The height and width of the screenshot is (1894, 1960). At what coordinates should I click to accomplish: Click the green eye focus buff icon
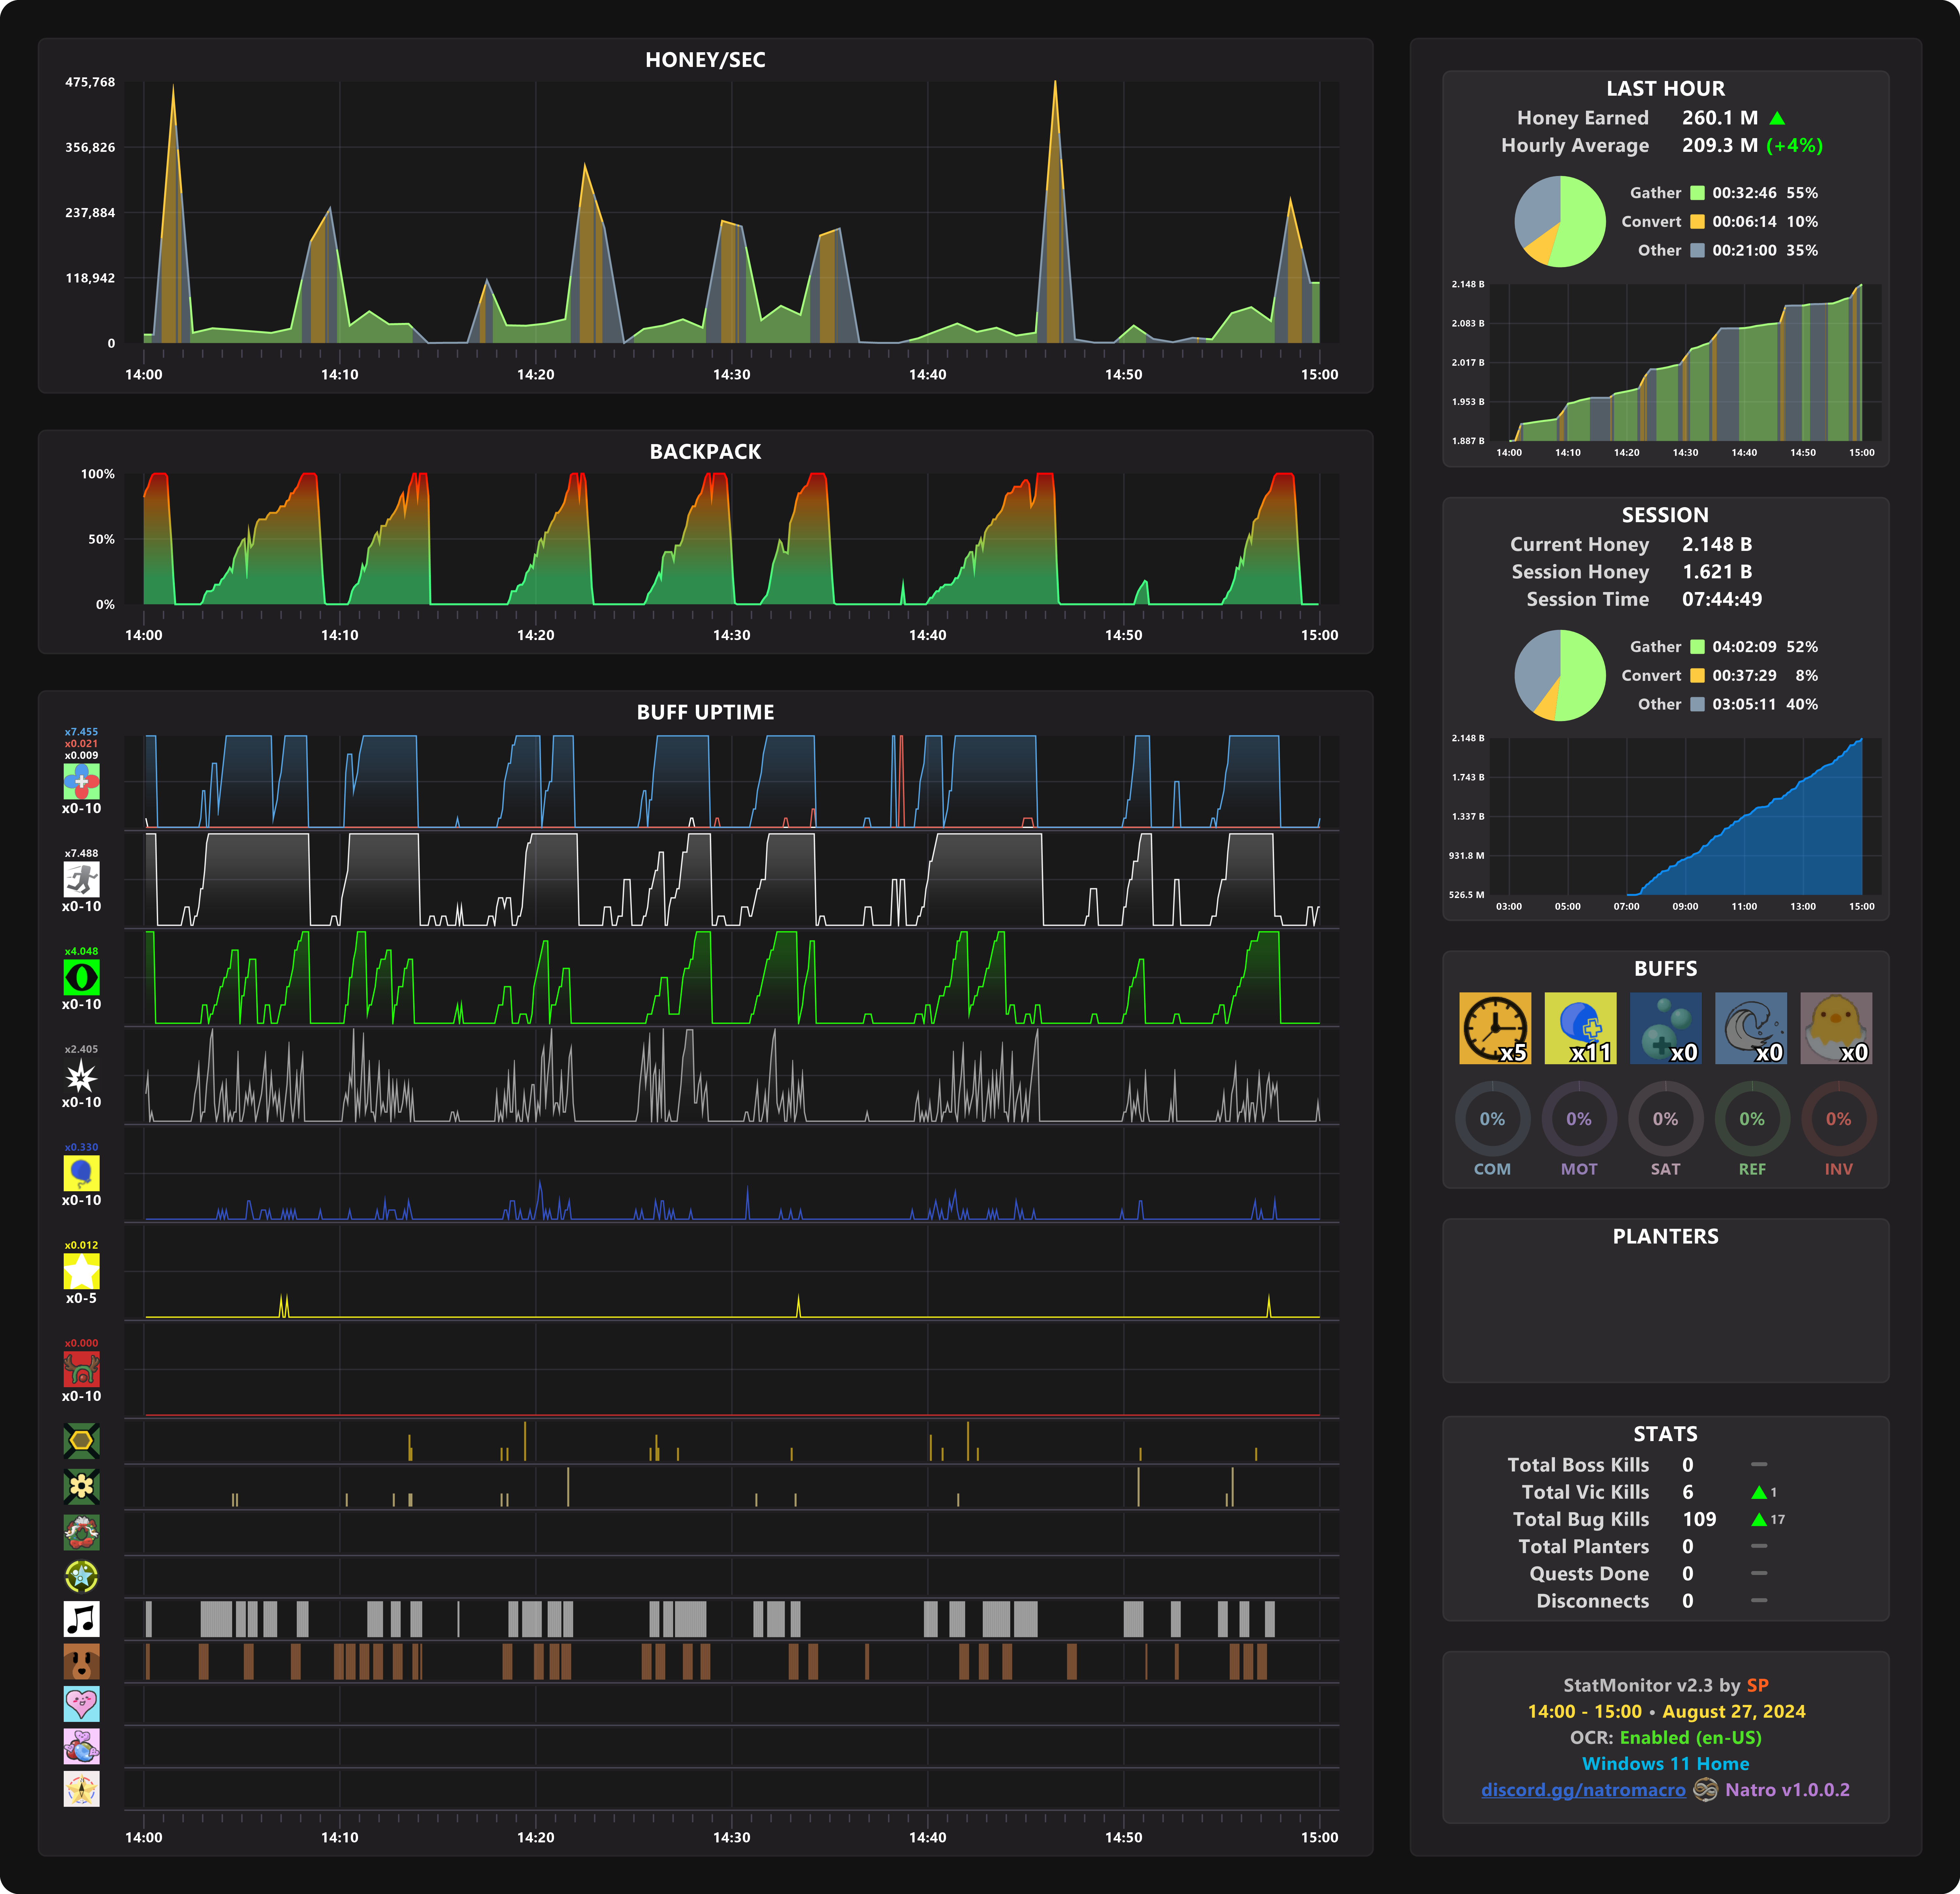(81, 977)
